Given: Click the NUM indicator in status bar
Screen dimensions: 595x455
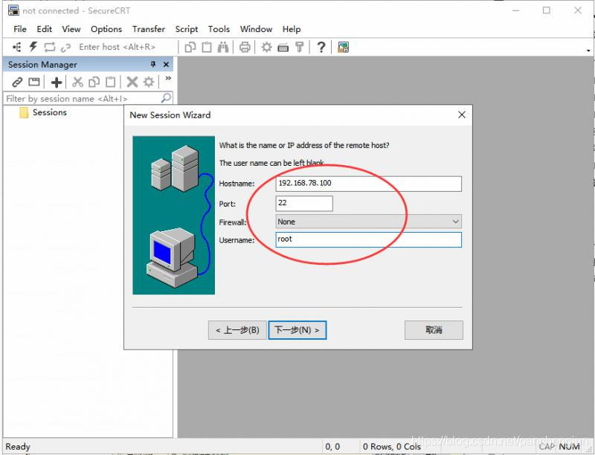Looking at the screenshot, I should pyautogui.click(x=569, y=447).
